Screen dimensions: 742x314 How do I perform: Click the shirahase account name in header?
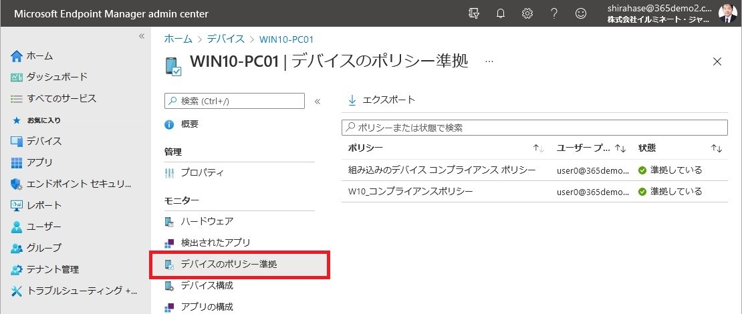660,8
